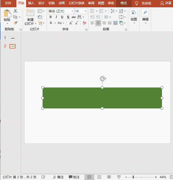Select slide 1 thumbnail

pos(13,38)
